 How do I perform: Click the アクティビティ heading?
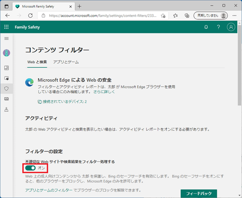pos(41,118)
